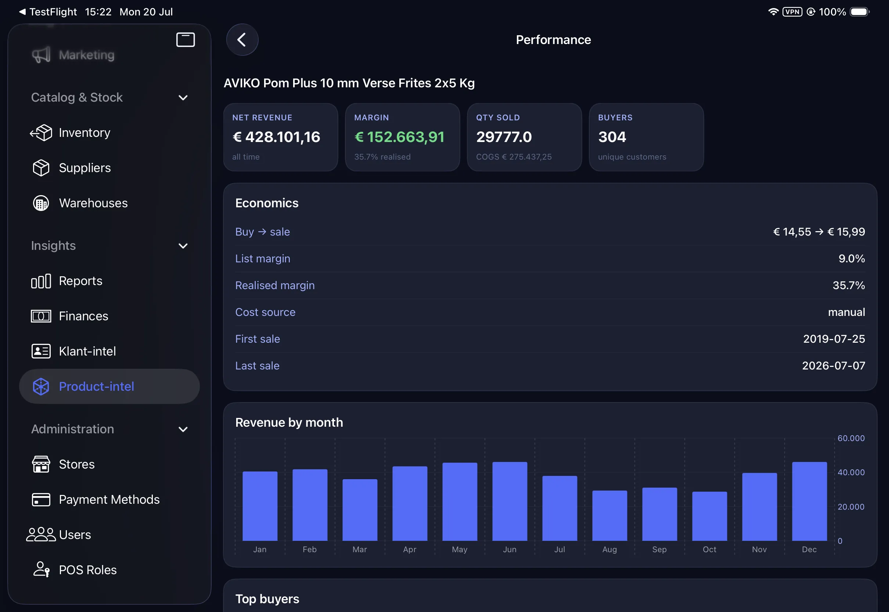Click the Stores storefront icon
Screen dimensions: 889x612
point(41,465)
